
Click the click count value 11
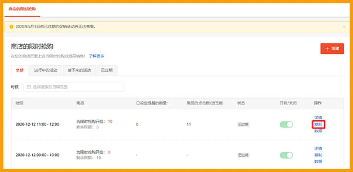189,124
